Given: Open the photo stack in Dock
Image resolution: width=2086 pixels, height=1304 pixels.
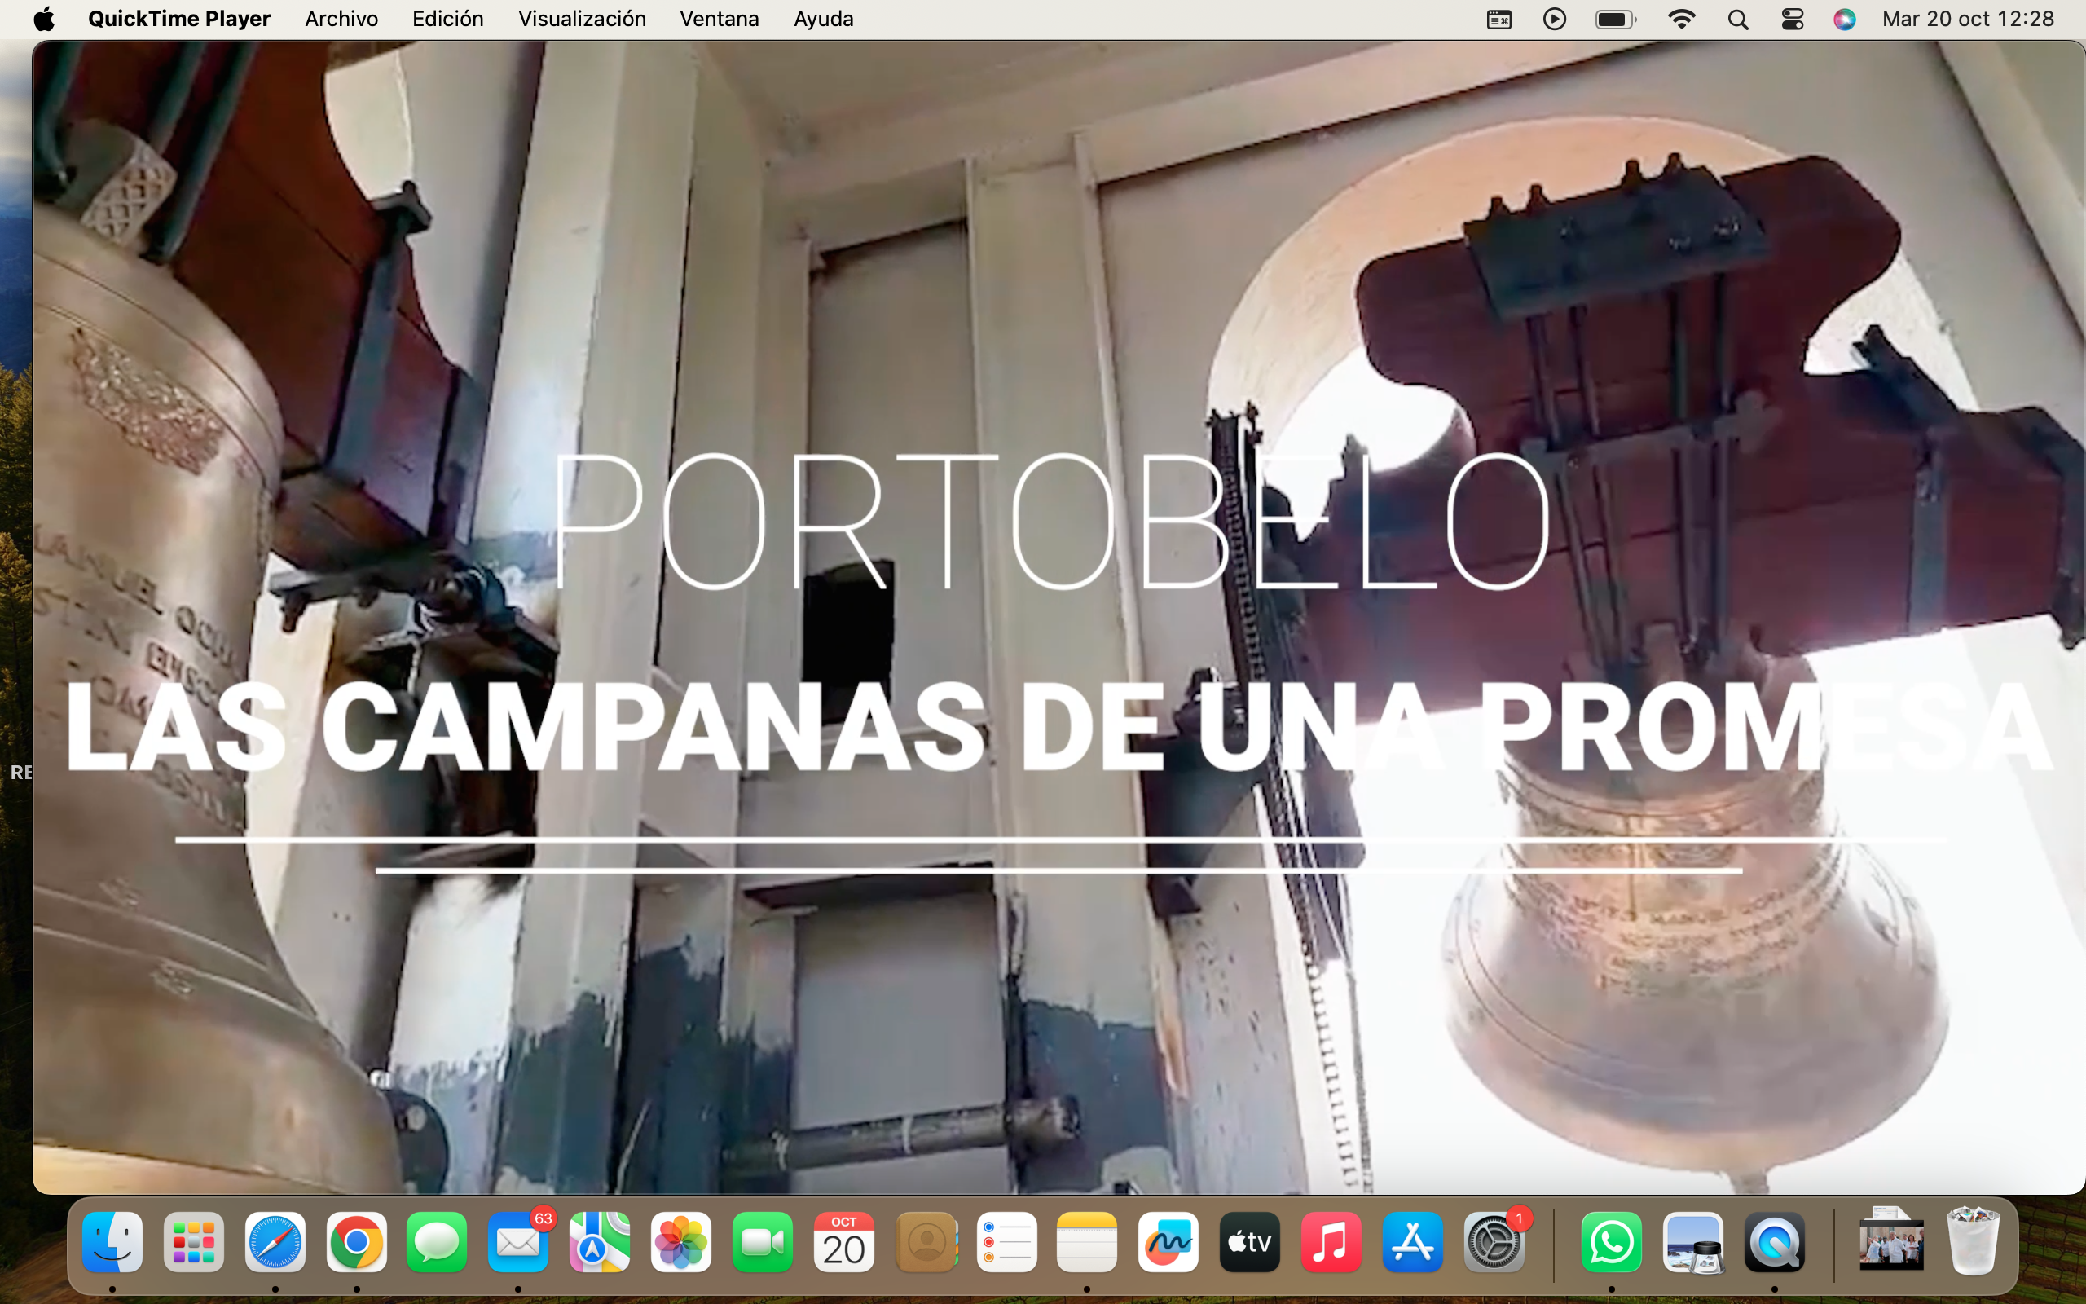Looking at the screenshot, I should pos(1891,1240).
